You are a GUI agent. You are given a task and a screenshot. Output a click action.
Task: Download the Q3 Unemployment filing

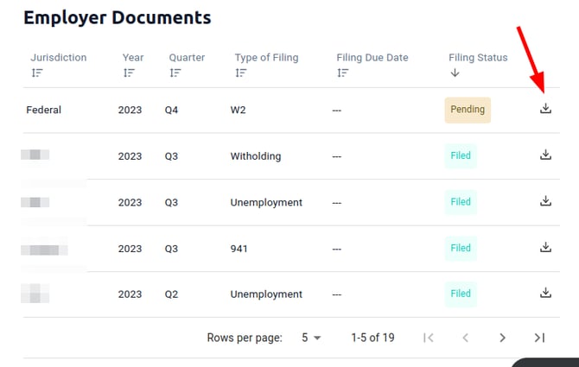[545, 201]
